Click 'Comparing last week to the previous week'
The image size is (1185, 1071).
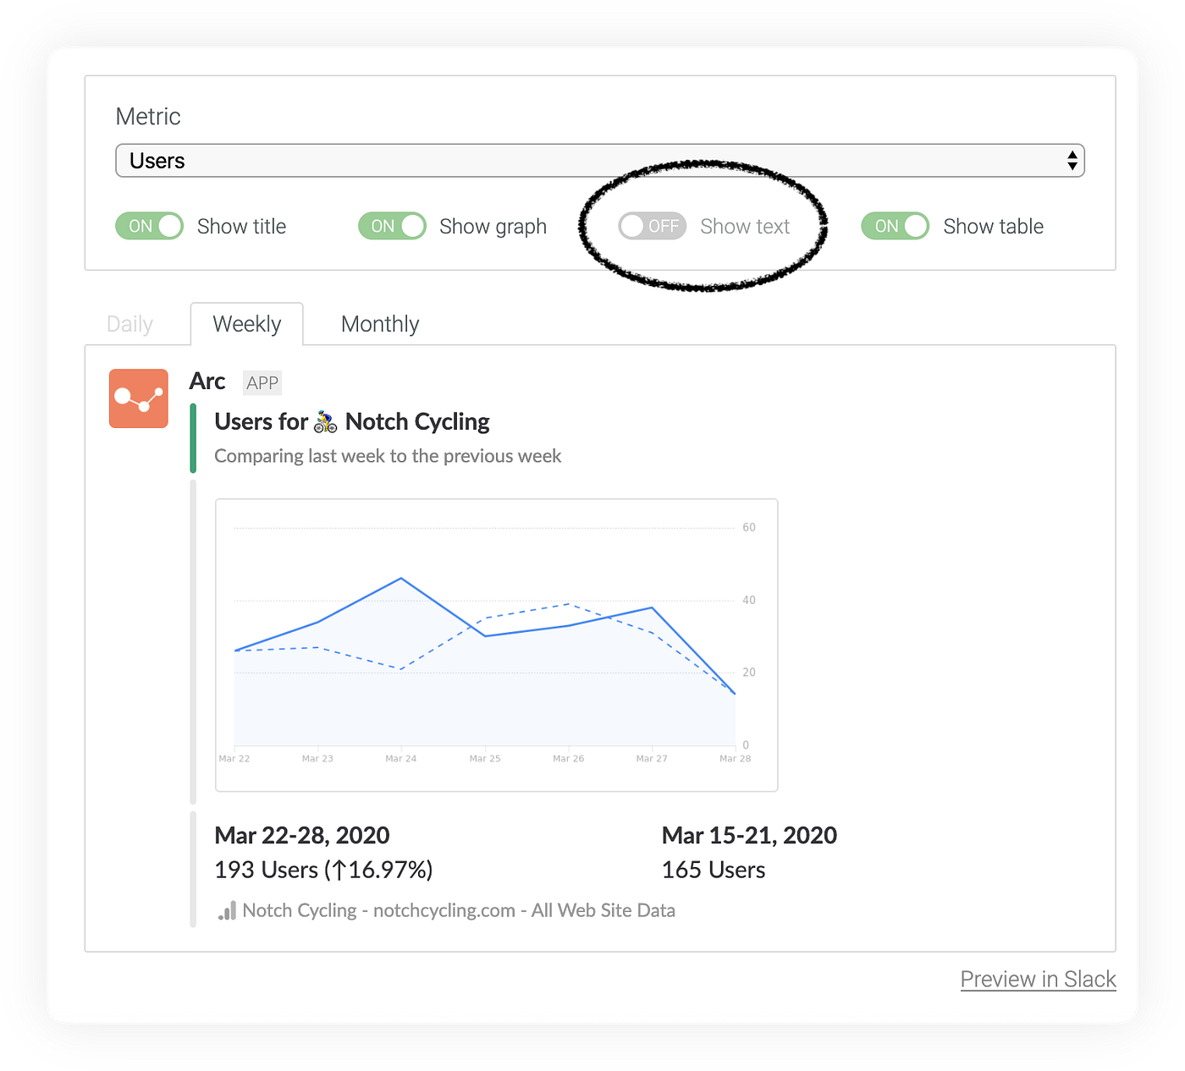388,456
